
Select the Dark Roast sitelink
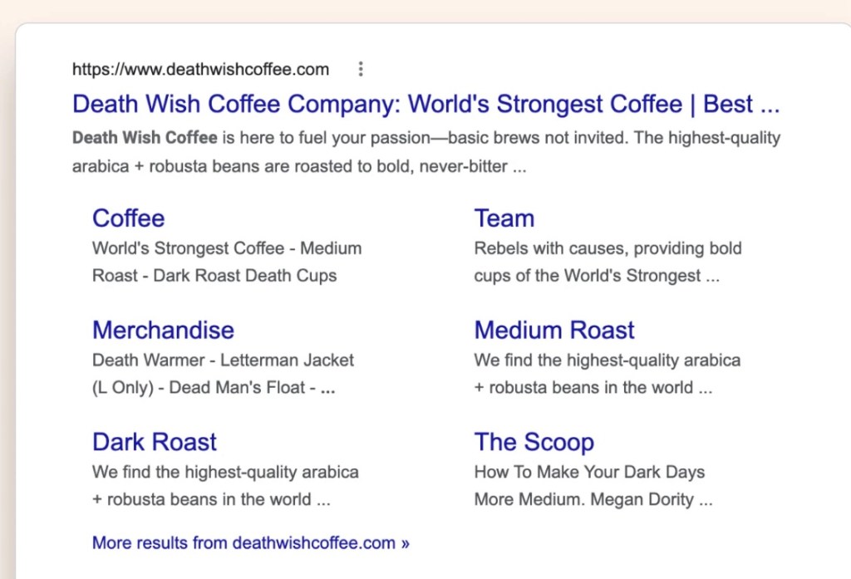tap(154, 441)
